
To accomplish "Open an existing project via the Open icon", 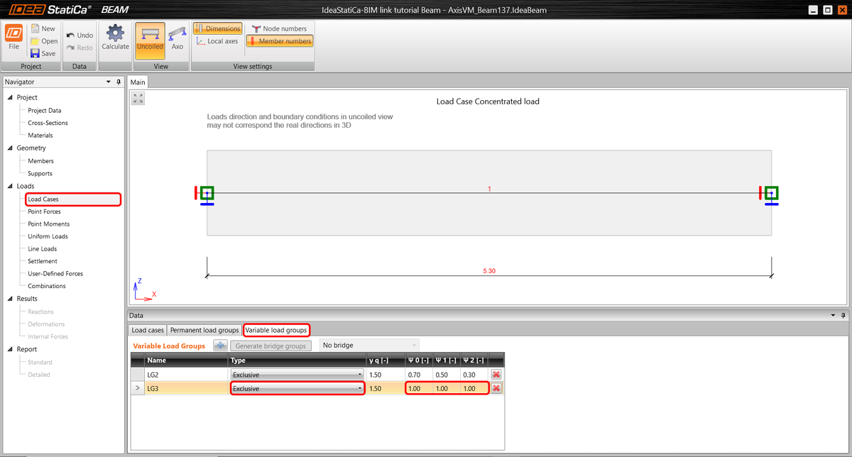I will click(x=40, y=40).
